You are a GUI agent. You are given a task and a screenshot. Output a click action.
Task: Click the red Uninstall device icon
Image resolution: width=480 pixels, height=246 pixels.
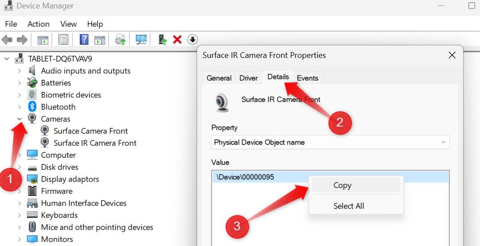point(177,40)
